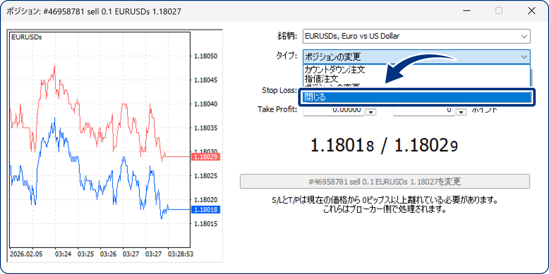Open the Take Profit price stepper arrow
The height and width of the screenshot is (274, 549).
click(370, 111)
